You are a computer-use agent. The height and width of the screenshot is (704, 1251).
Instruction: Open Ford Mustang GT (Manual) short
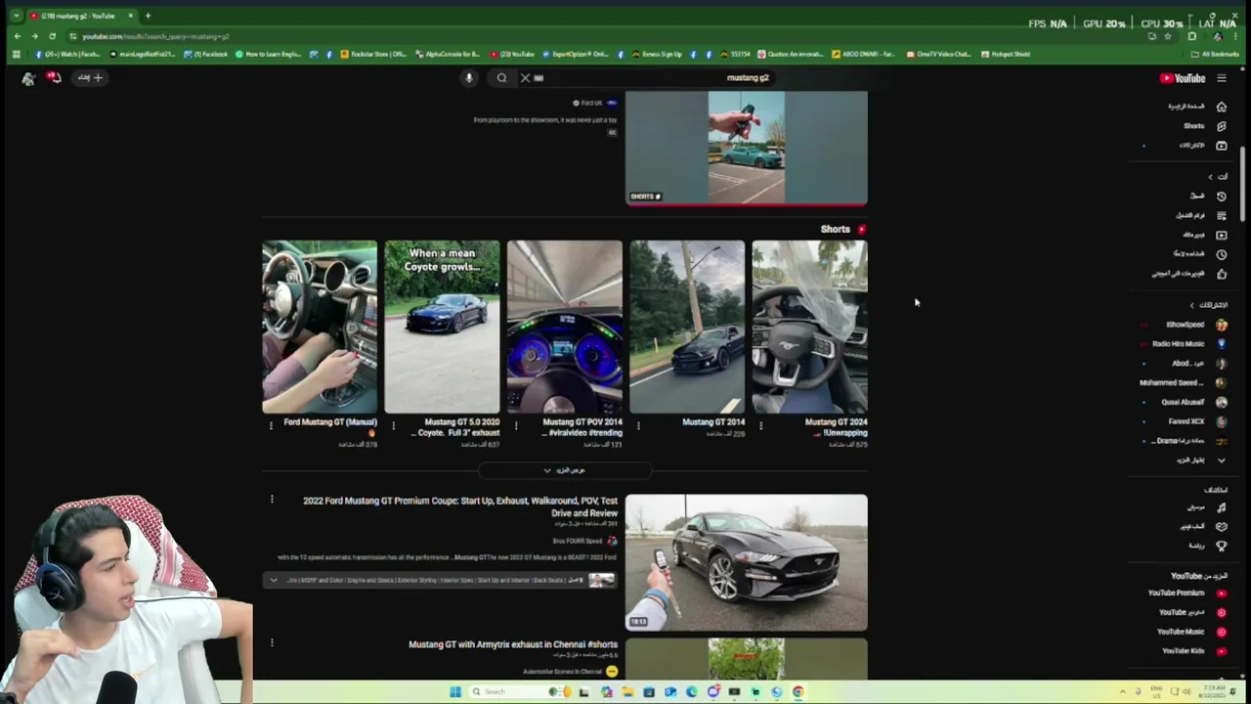pyautogui.click(x=320, y=328)
